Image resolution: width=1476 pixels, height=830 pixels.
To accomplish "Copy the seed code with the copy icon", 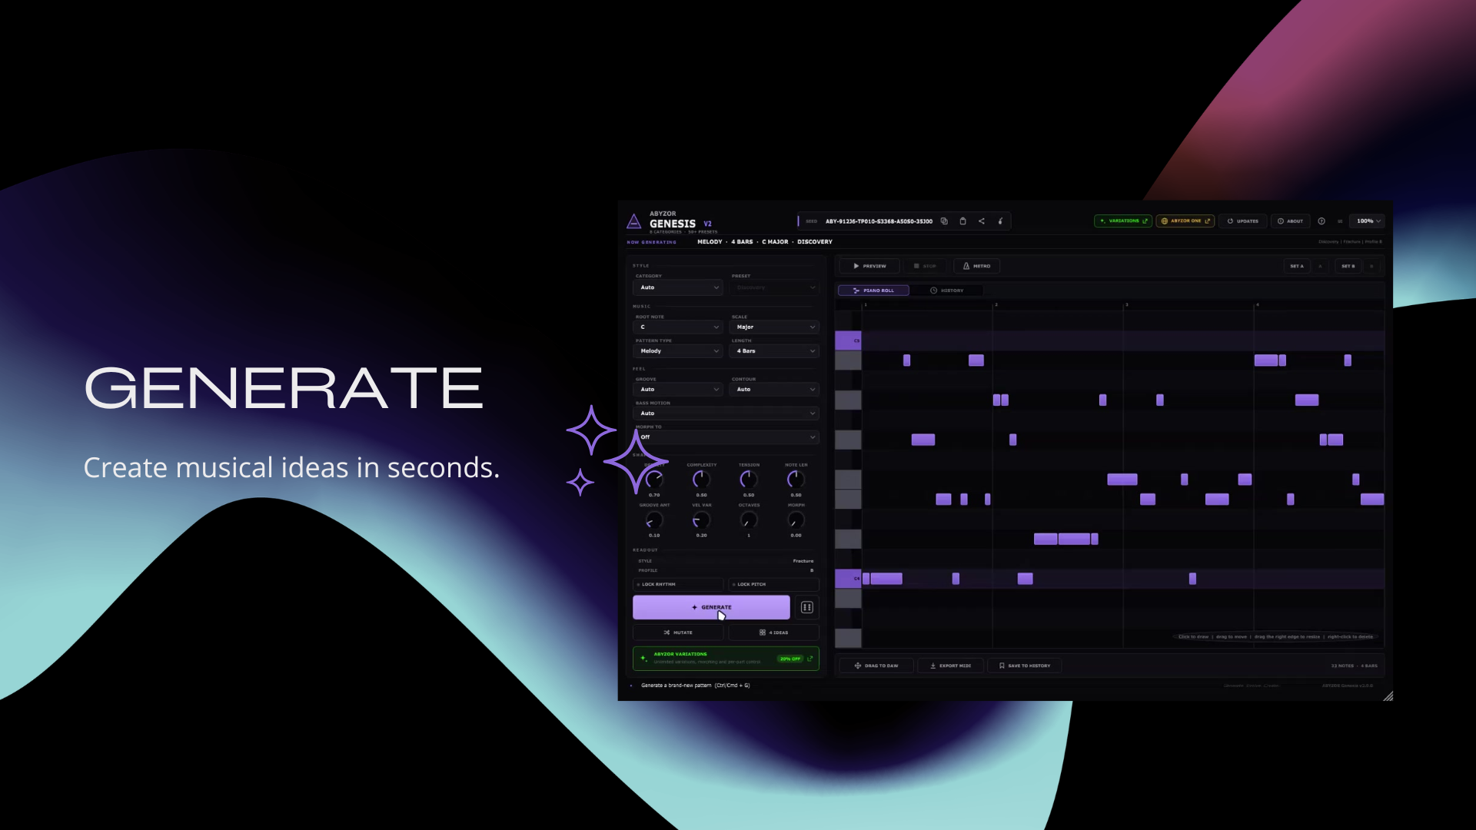I will (944, 221).
